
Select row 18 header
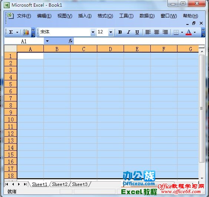click(x=11, y=176)
